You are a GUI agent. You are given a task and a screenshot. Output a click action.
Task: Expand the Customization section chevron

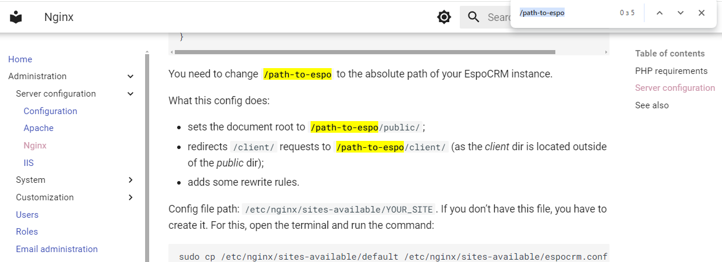[131, 197]
